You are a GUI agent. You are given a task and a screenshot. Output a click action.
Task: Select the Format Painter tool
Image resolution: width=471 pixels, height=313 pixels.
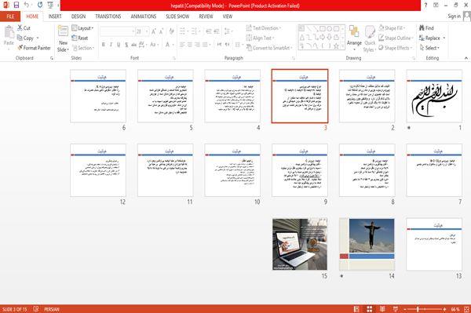click(34, 48)
